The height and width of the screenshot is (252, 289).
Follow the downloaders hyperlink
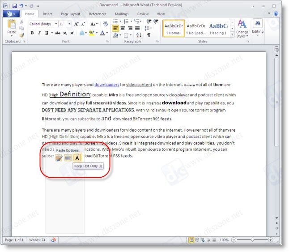[x=107, y=85]
